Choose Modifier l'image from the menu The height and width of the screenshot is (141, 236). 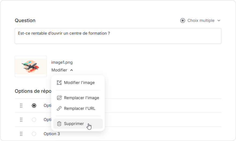pyautogui.click(x=79, y=83)
